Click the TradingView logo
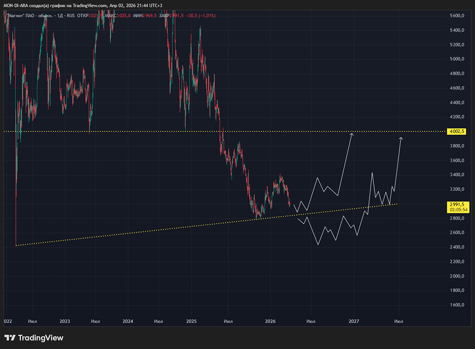Viewport: 475px width, 349px height. tap(34, 338)
